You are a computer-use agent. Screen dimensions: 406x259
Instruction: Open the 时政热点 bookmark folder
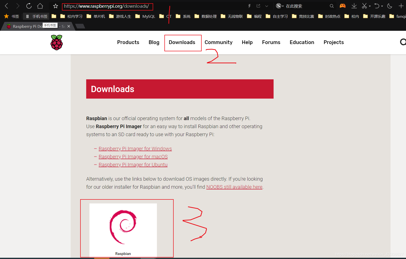point(329,16)
